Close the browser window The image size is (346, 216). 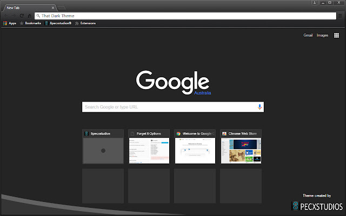pyautogui.click(x=339, y=2)
